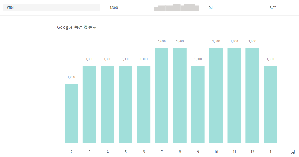This screenshot has width=299, height=157.
Task: Click the 1,300 search volume value in 訂閱 row
Action: coord(114,8)
